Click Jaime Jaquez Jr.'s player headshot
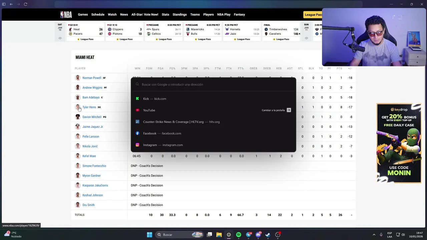This screenshot has height=240, width=427. (78, 127)
